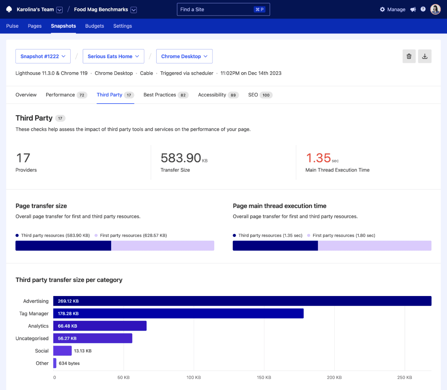Screen dimensions: 447x390
Task: Open the Chrome Desktop profile dropdown
Action: point(184,56)
